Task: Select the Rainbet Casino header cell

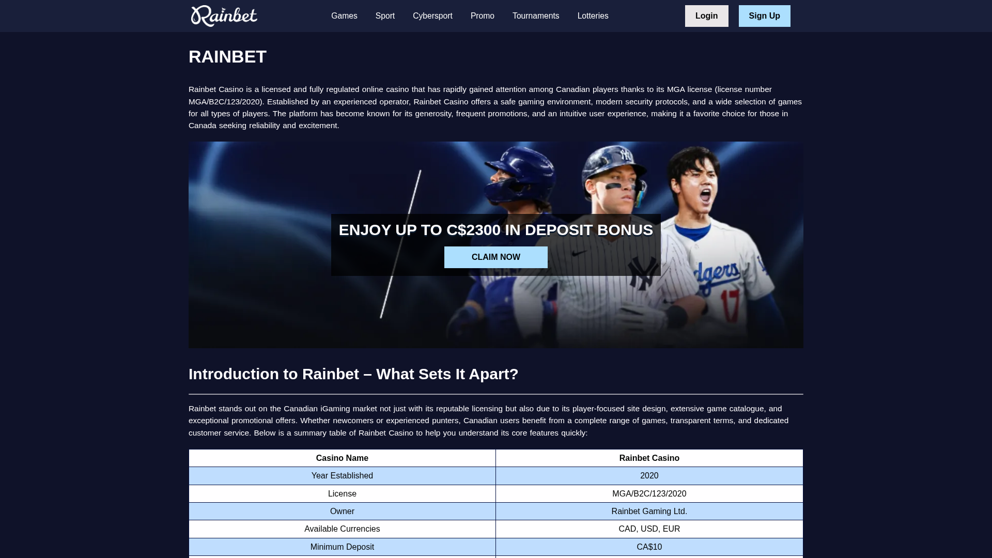Action: click(649, 458)
